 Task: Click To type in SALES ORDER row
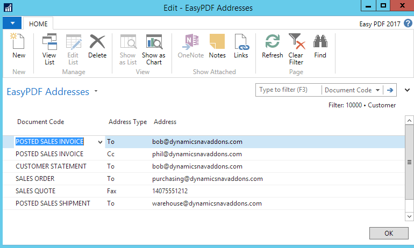pos(111,179)
